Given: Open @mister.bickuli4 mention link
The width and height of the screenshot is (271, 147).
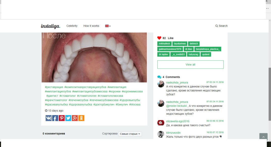Looking at the screenshot, I should pos(176,106).
